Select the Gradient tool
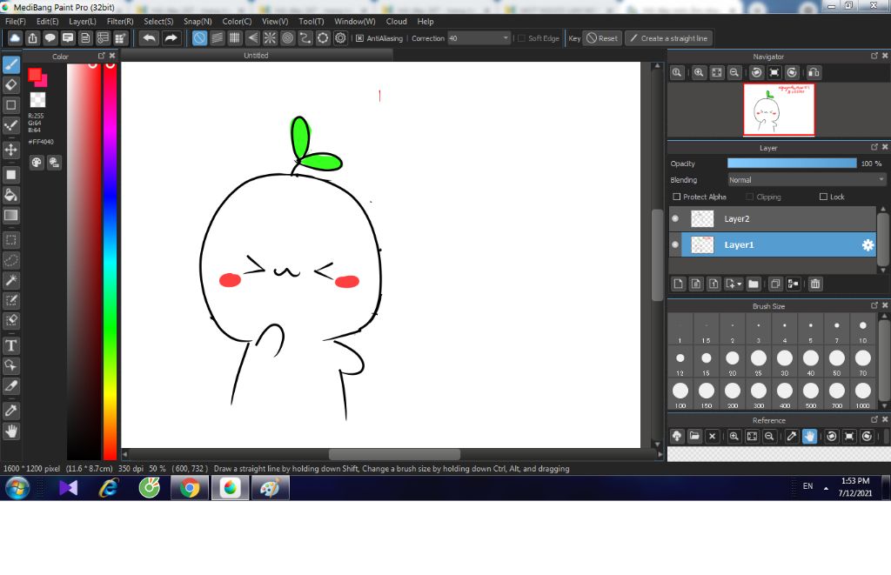 [10, 216]
